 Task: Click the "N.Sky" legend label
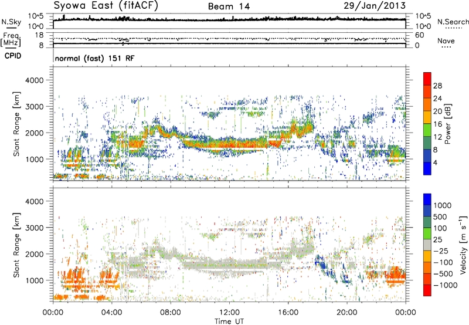(11, 22)
